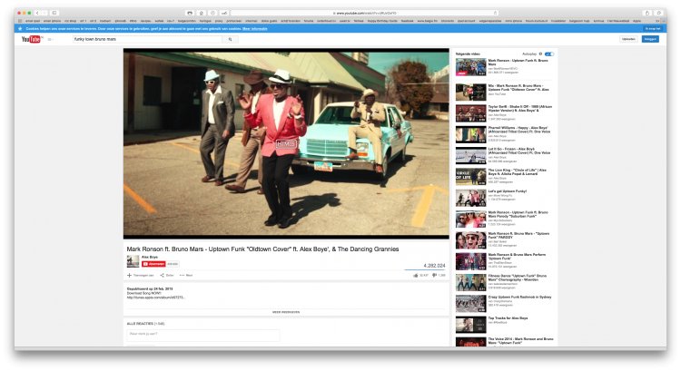Open the Meer informatie cookie link

255,29
